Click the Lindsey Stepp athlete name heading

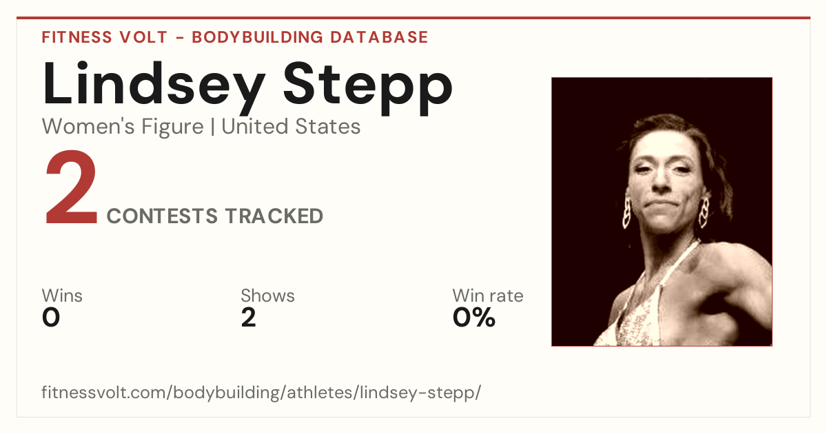tap(247, 86)
